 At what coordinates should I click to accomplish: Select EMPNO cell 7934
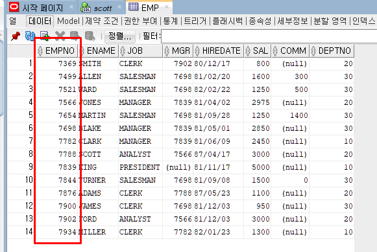57,232
